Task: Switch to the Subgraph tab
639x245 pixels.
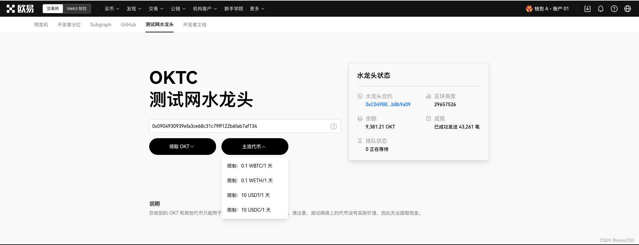Action: pyautogui.click(x=101, y=25)
